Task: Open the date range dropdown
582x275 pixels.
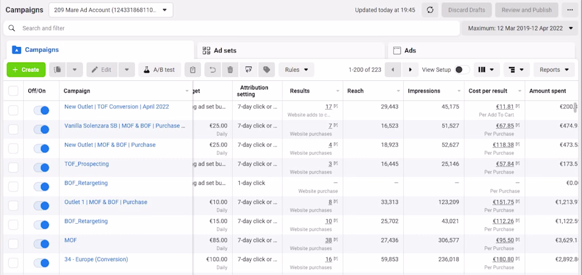Action: point(521,28)
